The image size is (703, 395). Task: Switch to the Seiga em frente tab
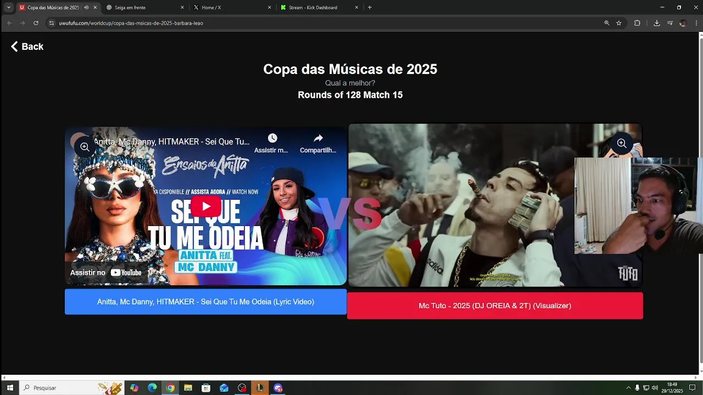146,8
